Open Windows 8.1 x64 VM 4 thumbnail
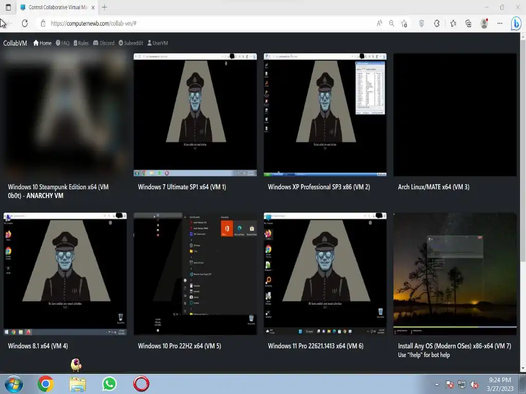This screenshot has width=526, height=394. 65,274
